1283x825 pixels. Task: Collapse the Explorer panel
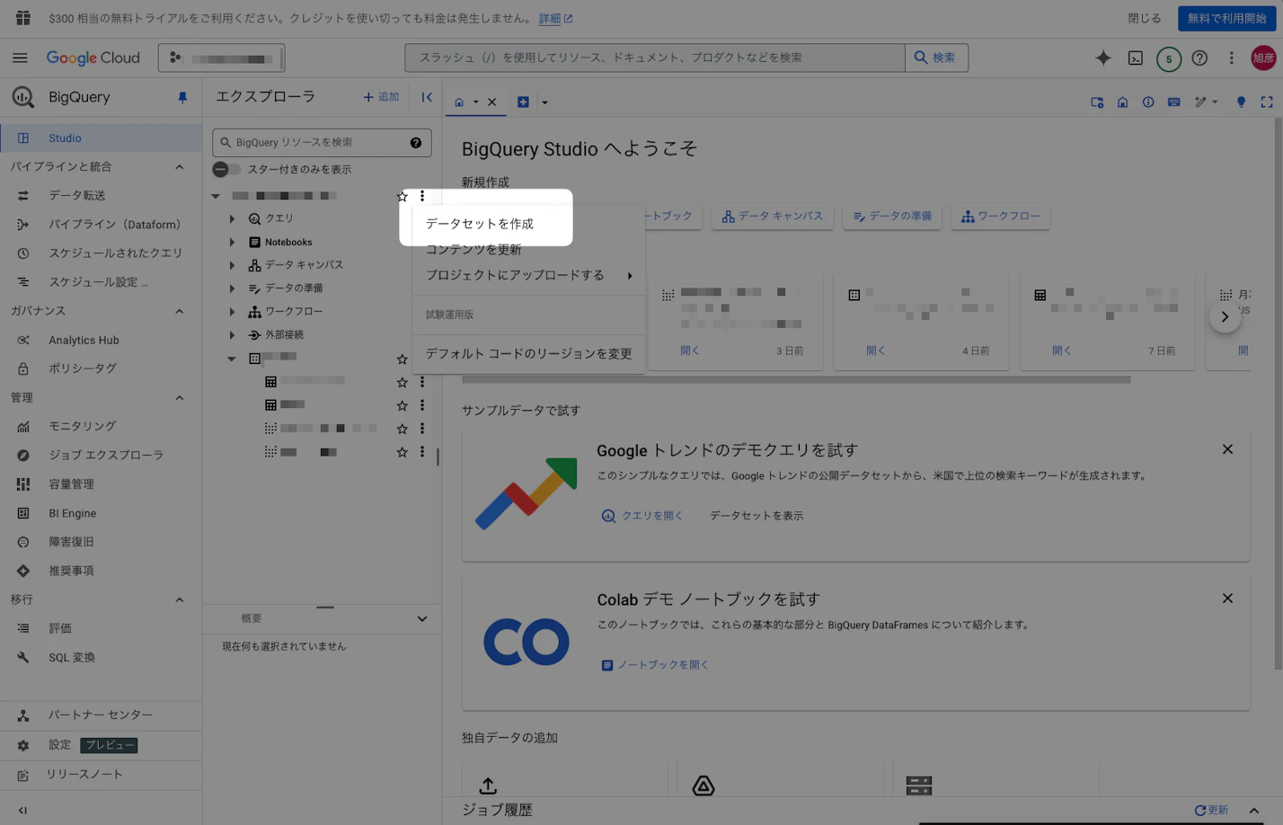[x=427, y=97]
